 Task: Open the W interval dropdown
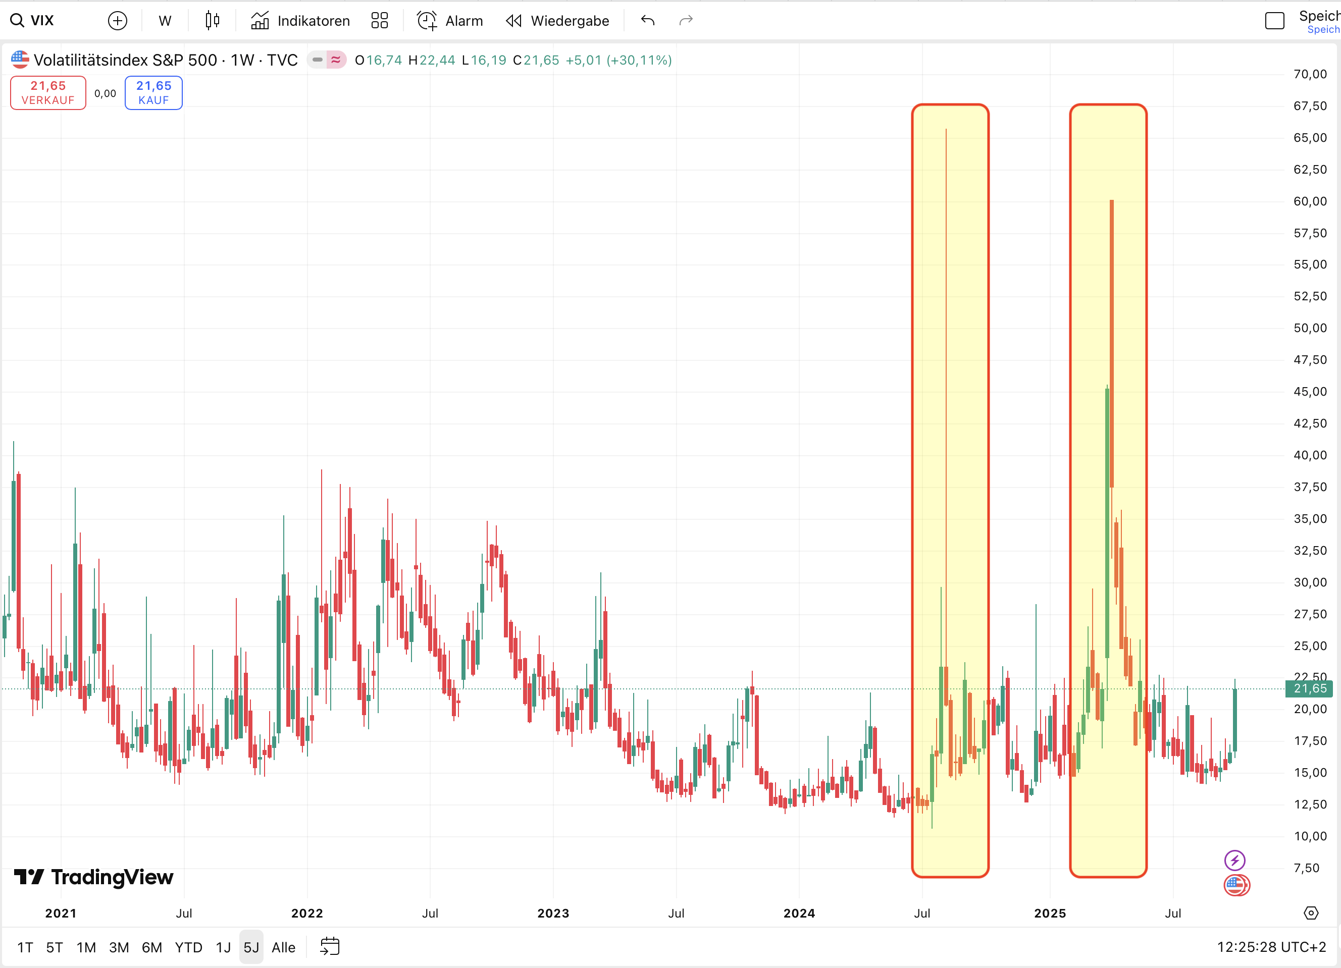coord(165,20)
